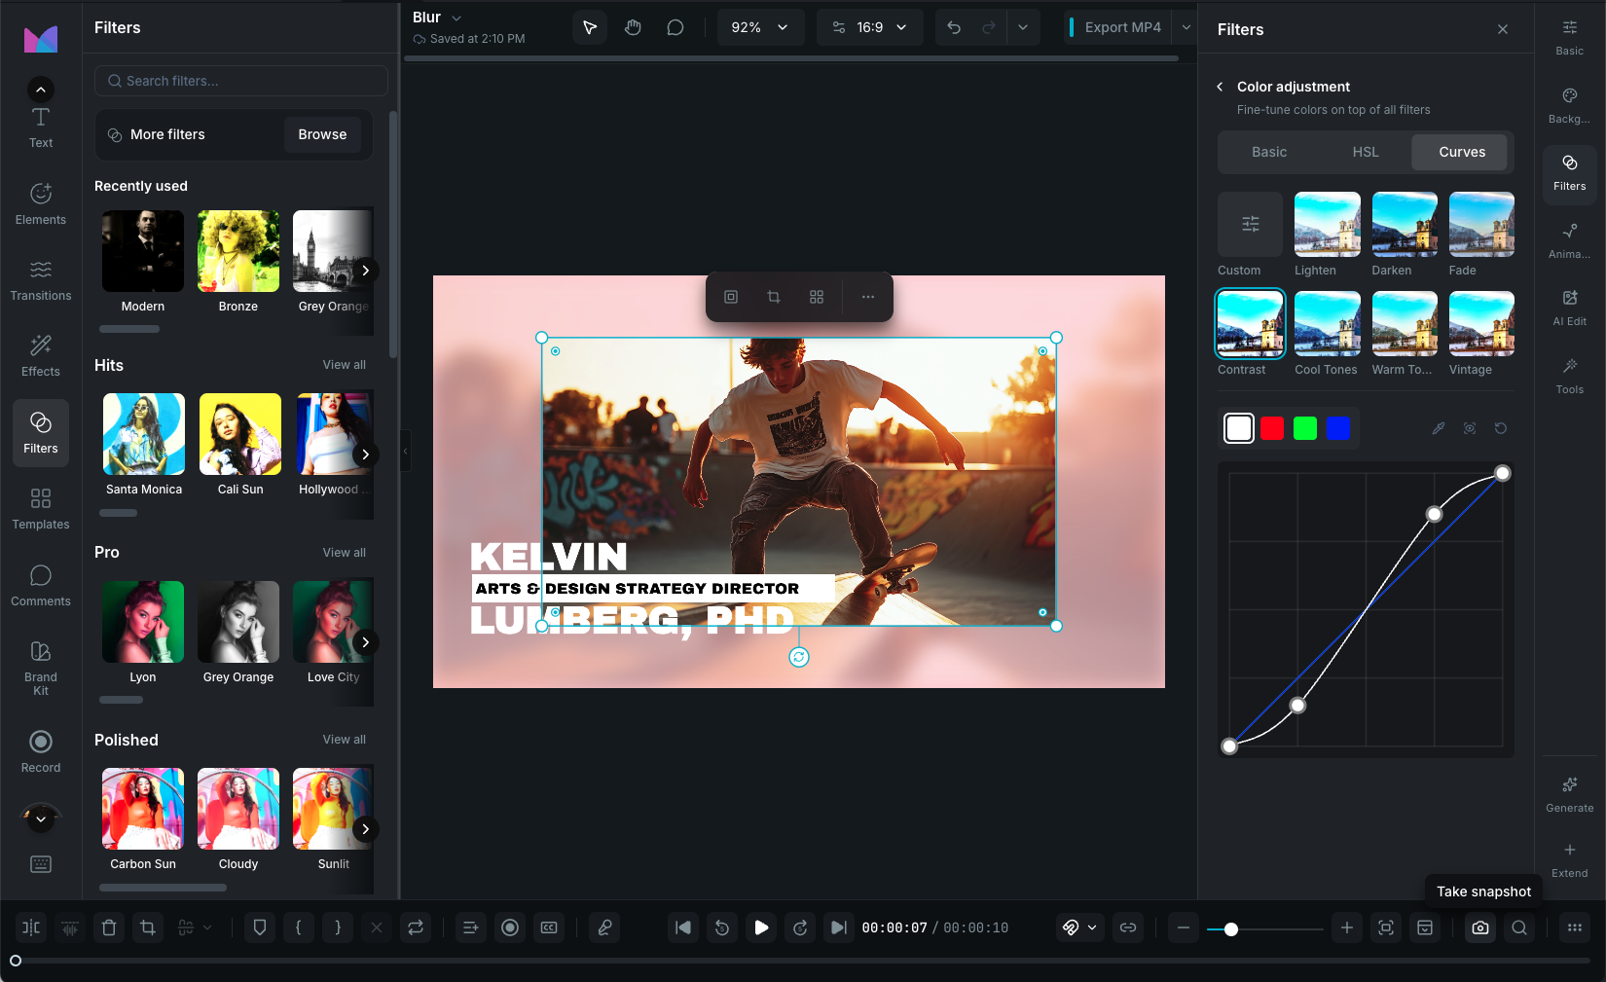The height and width of the screenshot is (982, 1606).
Task: Switch to the Basic color adjustment tab
Action: 1269,152
